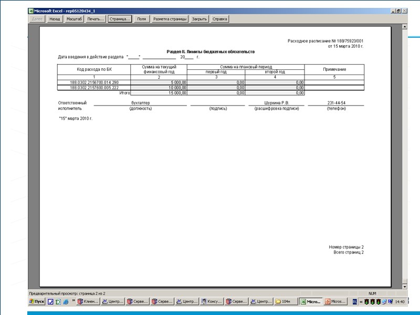Click the Ответственный исполнитель label

coord(72,106)
